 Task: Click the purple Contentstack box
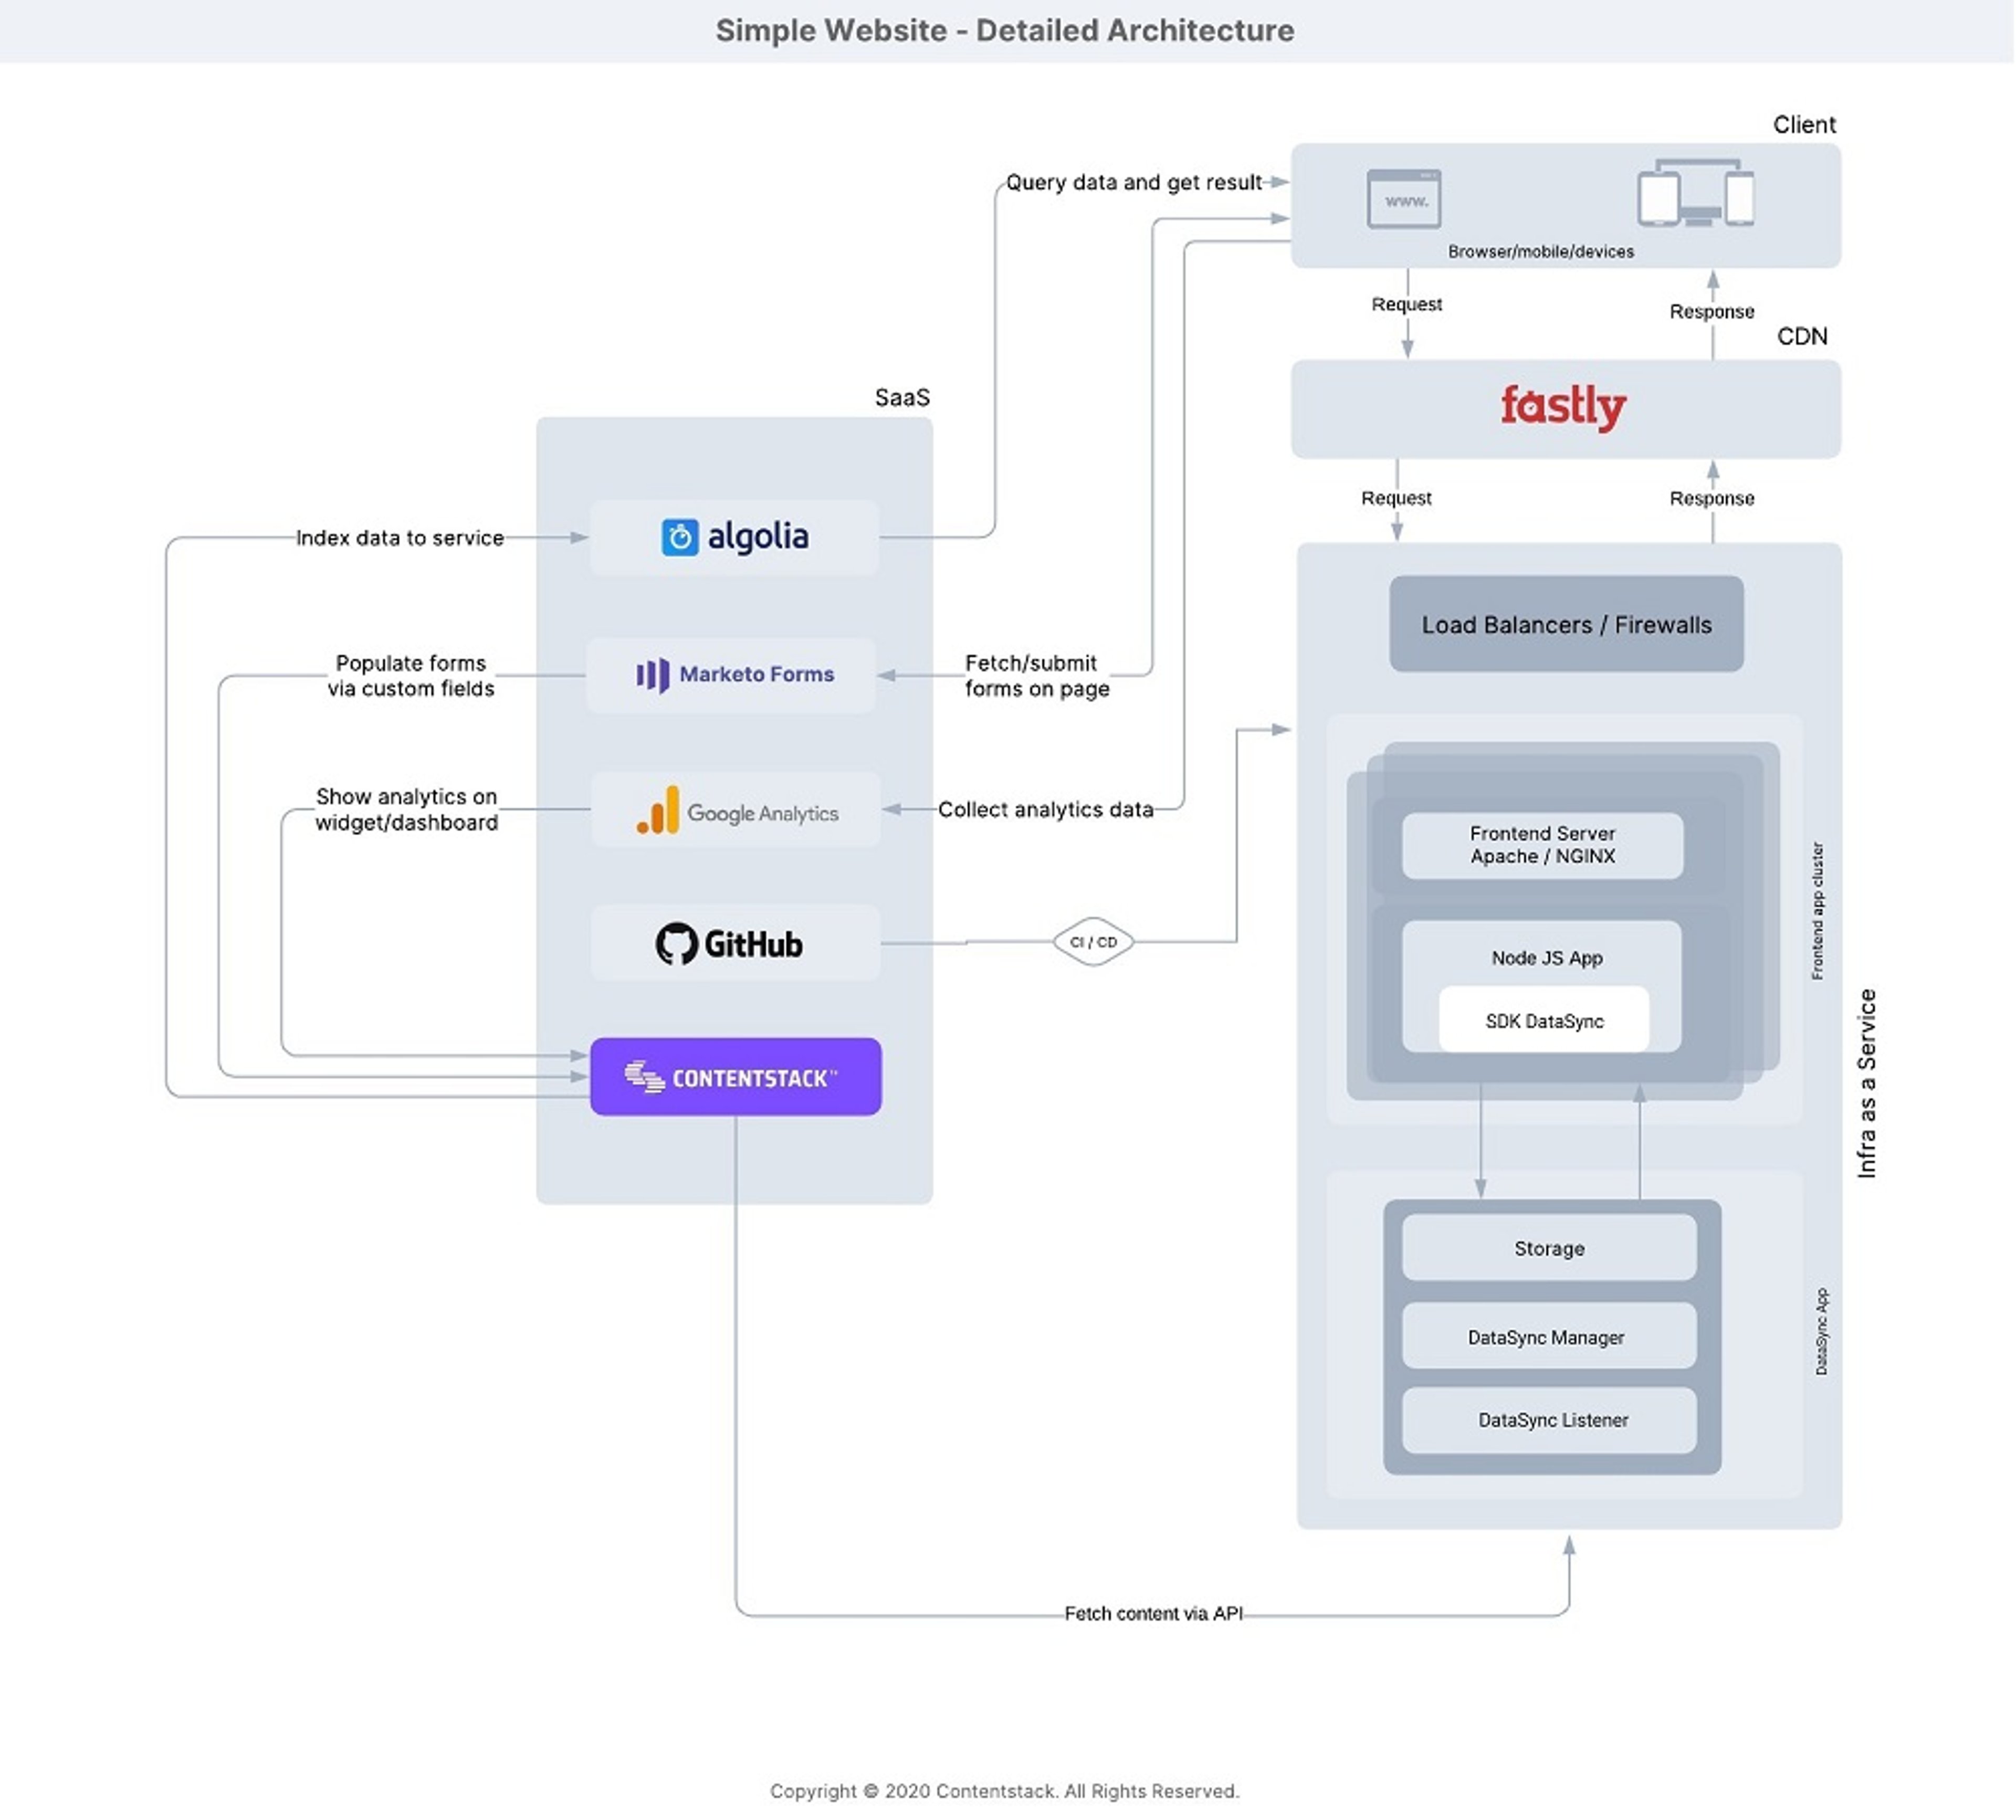(736, 1077)
